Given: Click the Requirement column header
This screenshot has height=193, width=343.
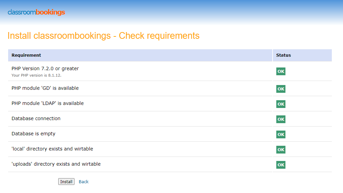Looking at the screenshot, I should [x=26, y=55].
